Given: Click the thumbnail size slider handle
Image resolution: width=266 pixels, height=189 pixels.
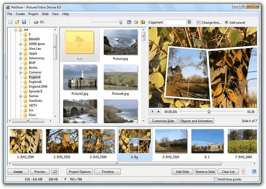Looking at the screenshot, I should pyautogui.click(x=120, y=22).
